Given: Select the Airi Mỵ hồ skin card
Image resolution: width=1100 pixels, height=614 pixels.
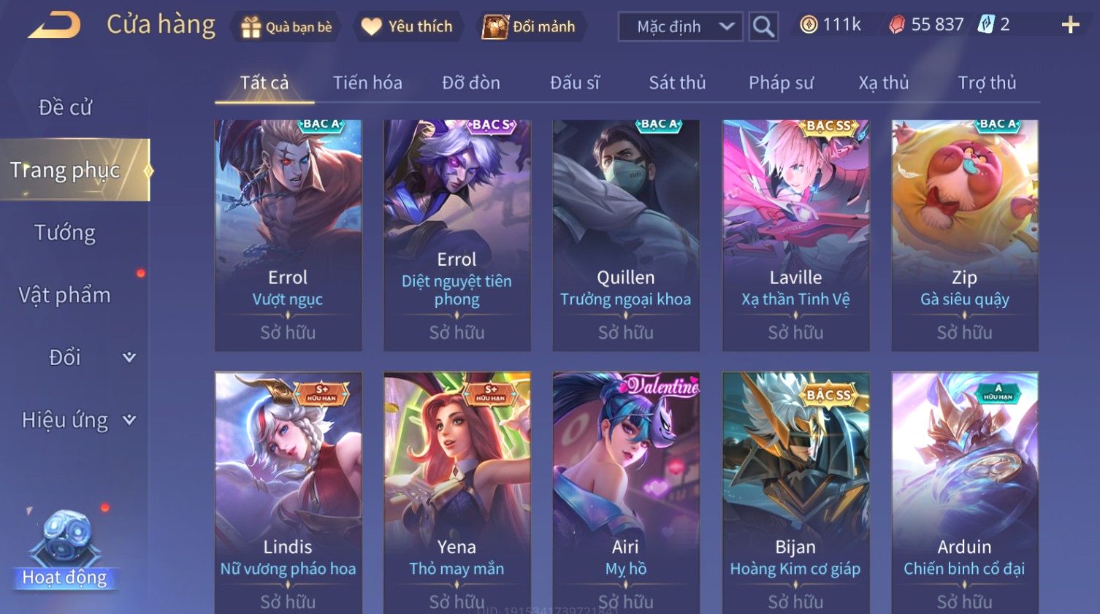Looking at the screenshot, I should [626, 493].
